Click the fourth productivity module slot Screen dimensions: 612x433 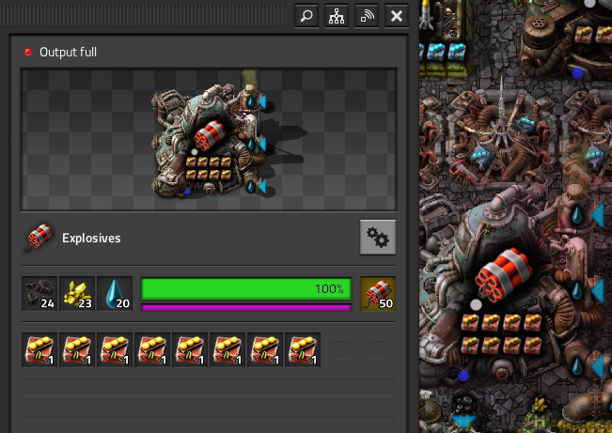click(152, 349)
